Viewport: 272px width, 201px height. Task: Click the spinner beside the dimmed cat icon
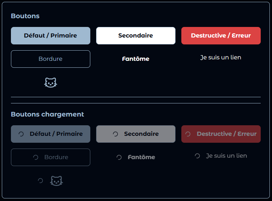click(40, 181)
